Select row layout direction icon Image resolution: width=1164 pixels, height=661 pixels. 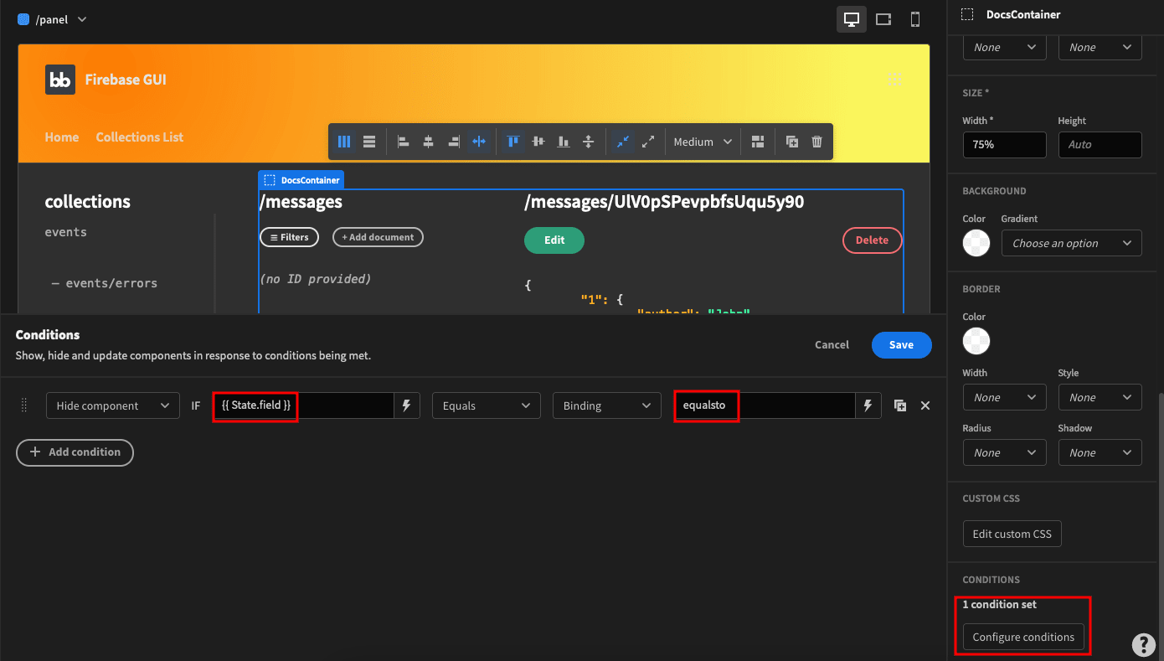pyautogui.click(x=369, y=142)
